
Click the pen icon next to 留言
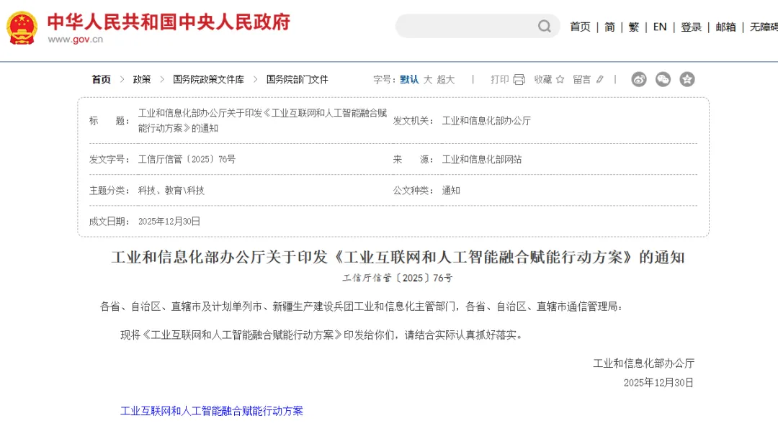pyautogui.click(x=600, y=79)
